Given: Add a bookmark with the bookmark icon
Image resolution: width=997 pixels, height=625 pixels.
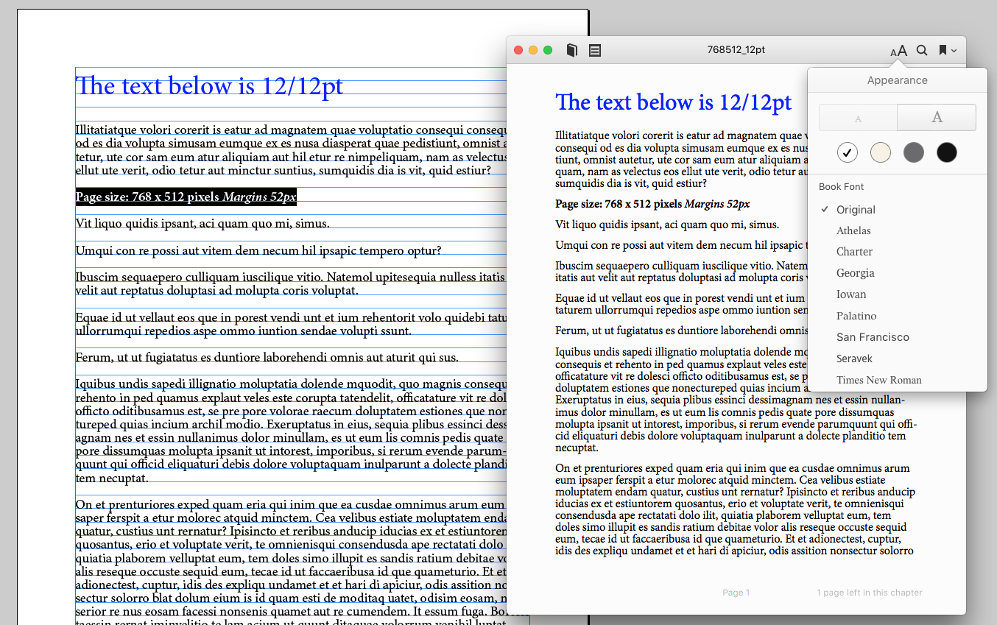Looking at the screenshot, I should (943, 50).
